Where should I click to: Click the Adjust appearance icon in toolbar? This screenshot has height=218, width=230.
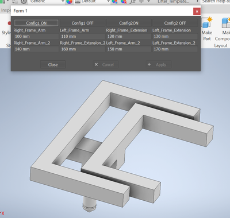[x=114, y=2]
